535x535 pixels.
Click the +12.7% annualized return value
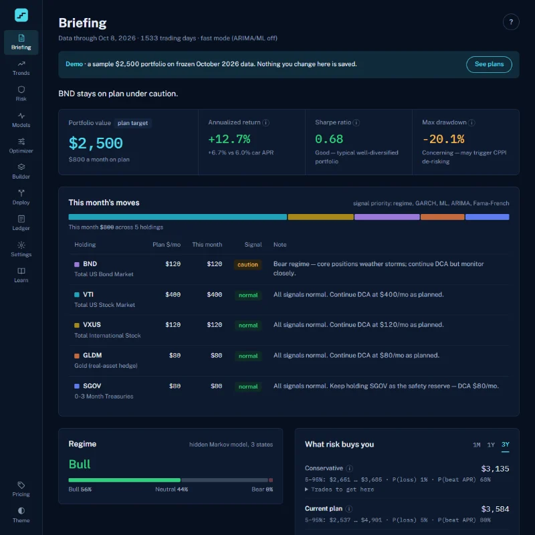pos(229,139)
